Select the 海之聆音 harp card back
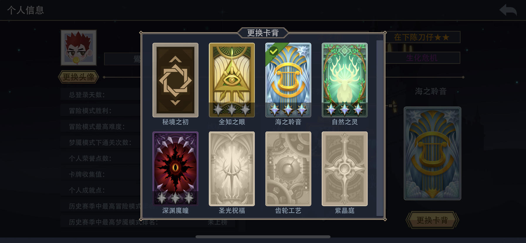 tap(288, 80)
